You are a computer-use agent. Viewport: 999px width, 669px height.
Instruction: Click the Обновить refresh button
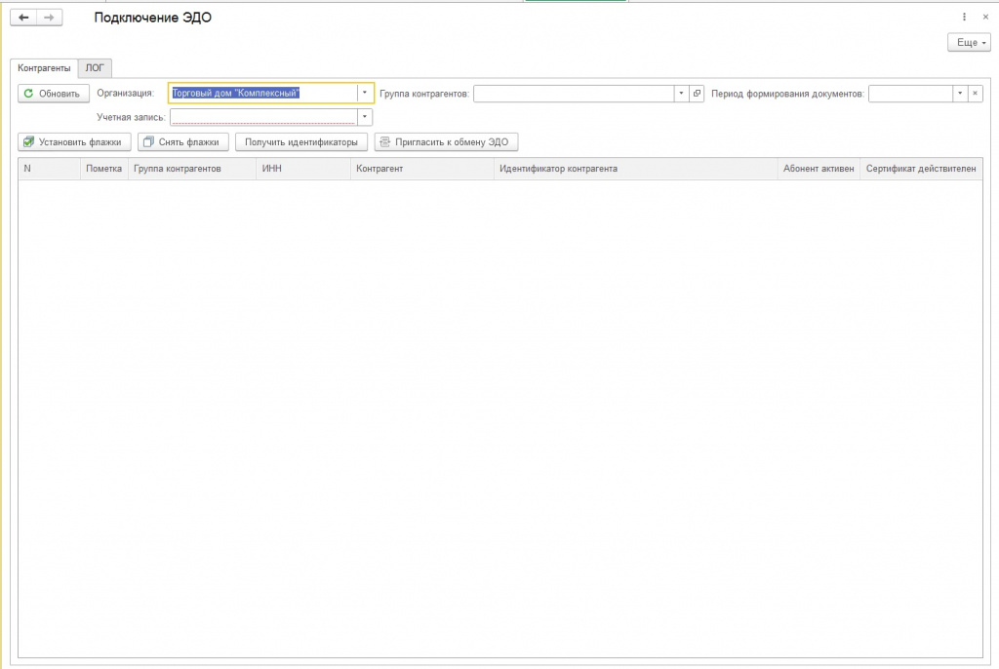pos(54,94)
